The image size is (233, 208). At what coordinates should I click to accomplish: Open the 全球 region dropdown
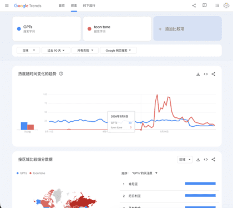28,51
